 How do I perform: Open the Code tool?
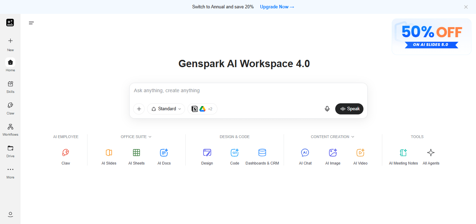pyautogui.click(x=235, y=157)
